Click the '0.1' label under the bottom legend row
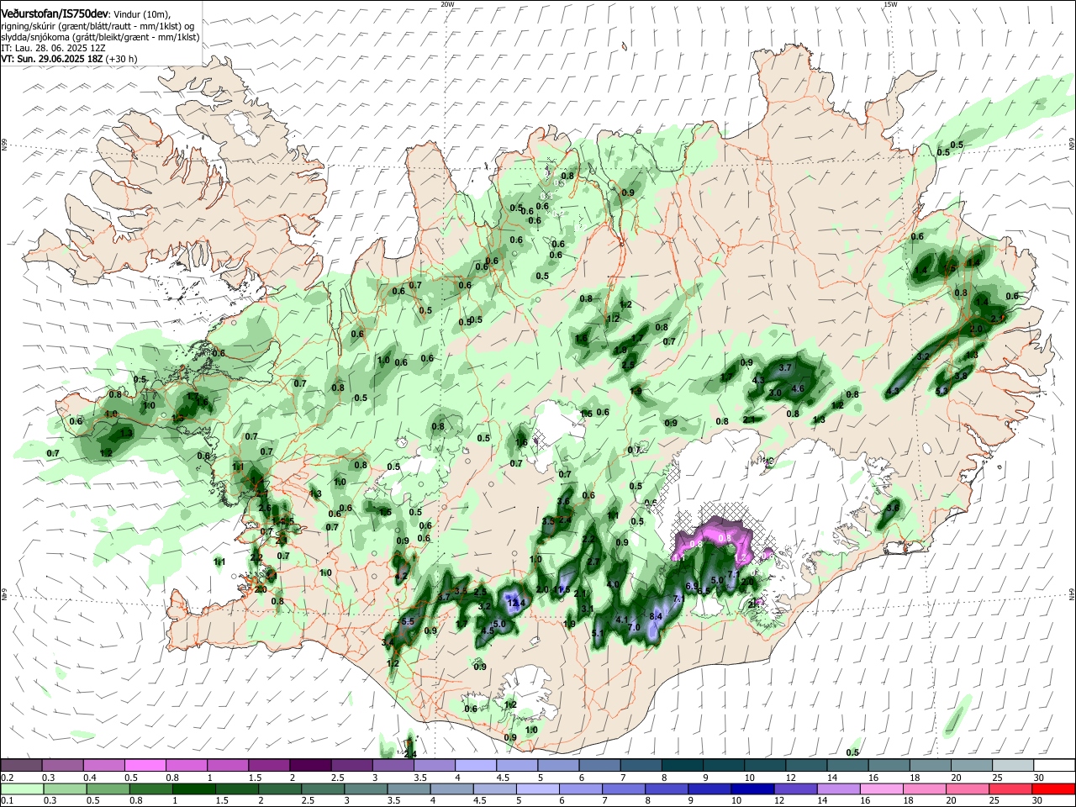Viewport: 1076px width, 807px height. click(7, 800)
